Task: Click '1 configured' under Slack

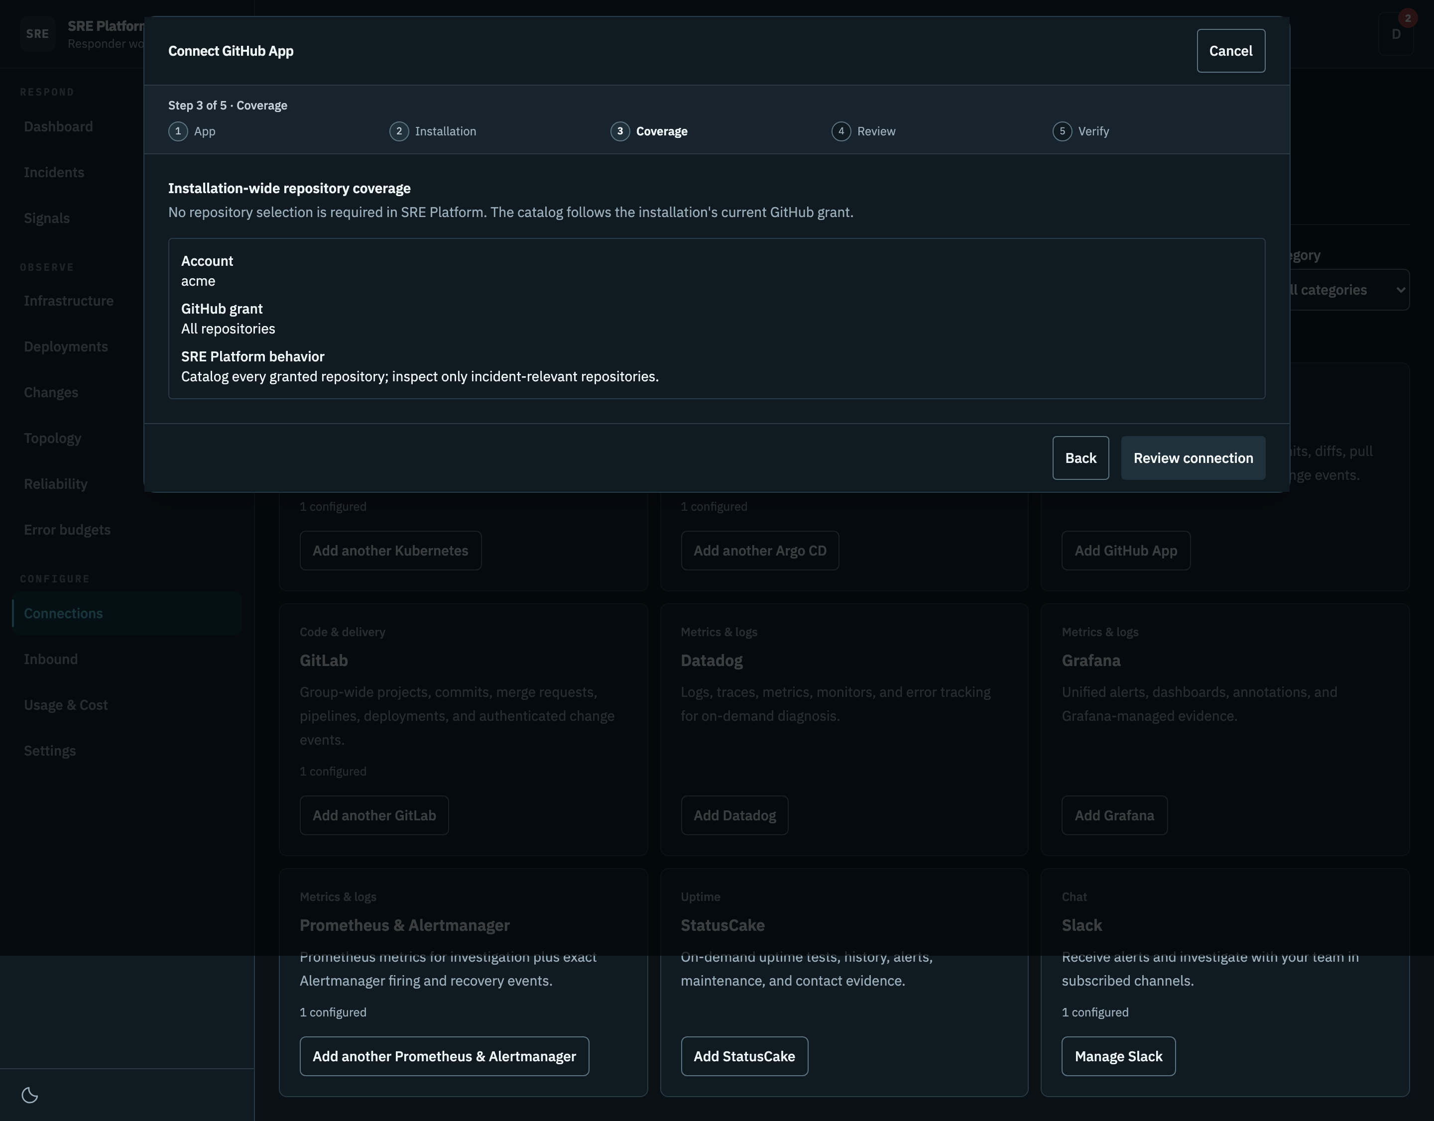Action: [1094, 1012]
